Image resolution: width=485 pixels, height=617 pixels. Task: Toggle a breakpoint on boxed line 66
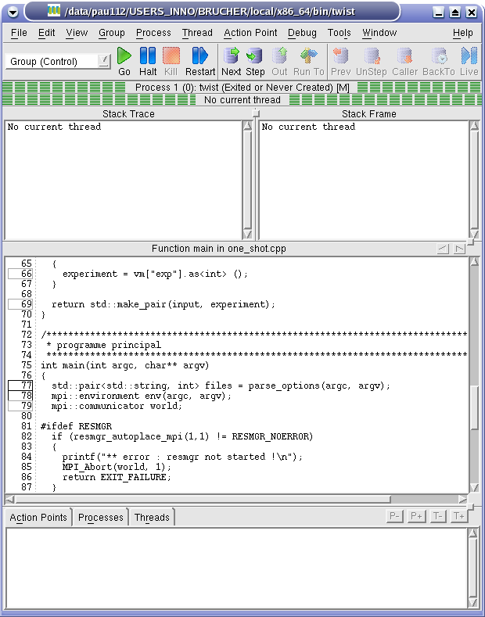click(20, 274)
